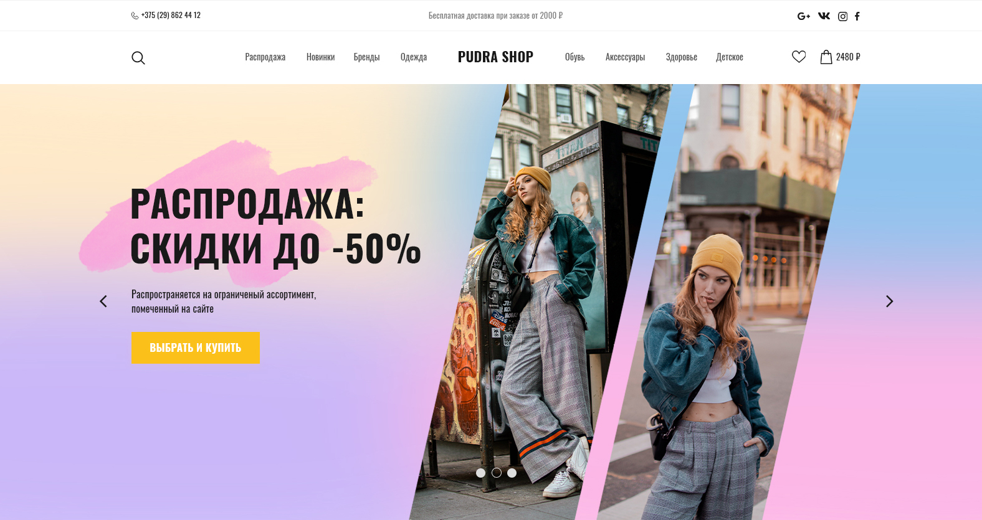Viewport: 982px width, 520px height.
Task: Click the PUDRA SHOP logo link
Action: pyautogui.click(x=495, y=57)
